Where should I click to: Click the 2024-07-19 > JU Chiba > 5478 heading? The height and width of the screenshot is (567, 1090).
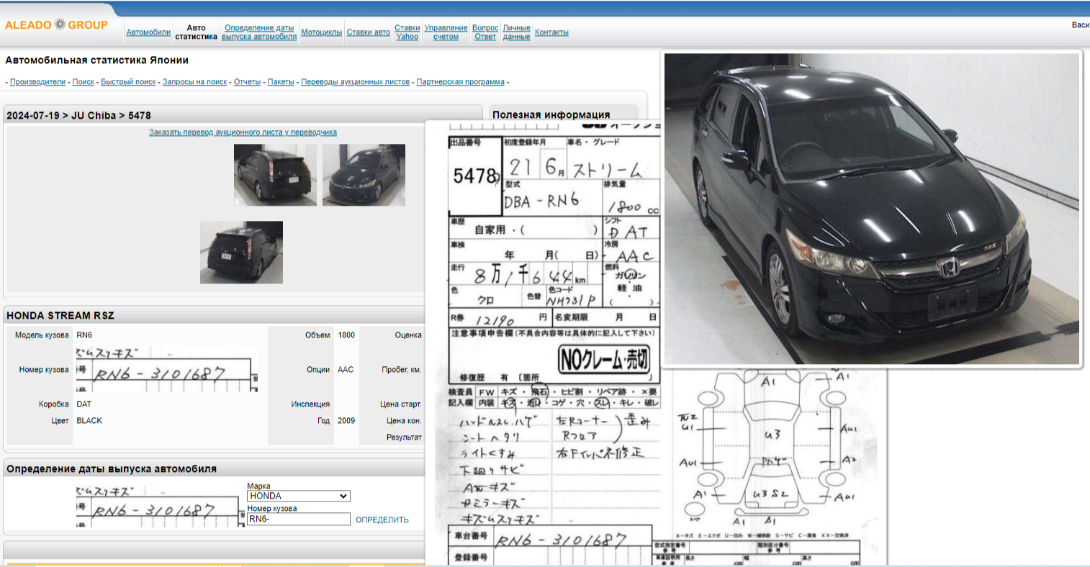[78, 115]
